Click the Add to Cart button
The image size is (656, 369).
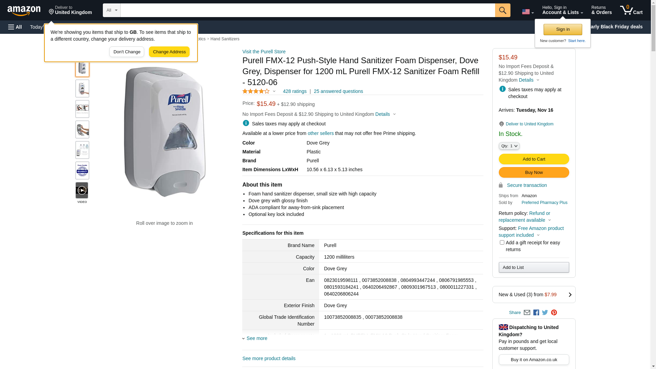click(x=534, y=159)
